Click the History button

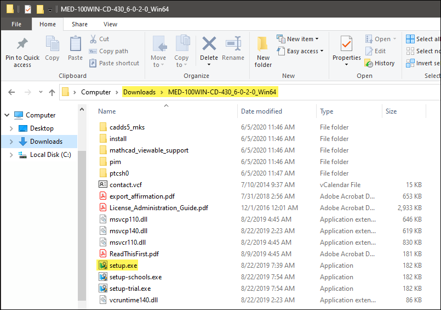(380, 63)
